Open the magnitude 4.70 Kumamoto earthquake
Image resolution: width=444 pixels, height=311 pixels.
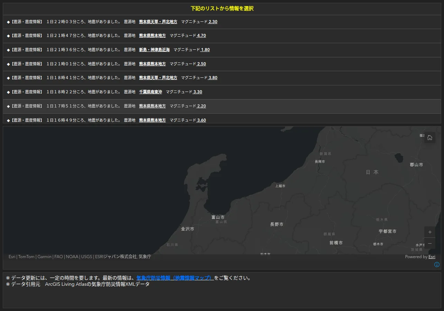[x=222, y=36]
